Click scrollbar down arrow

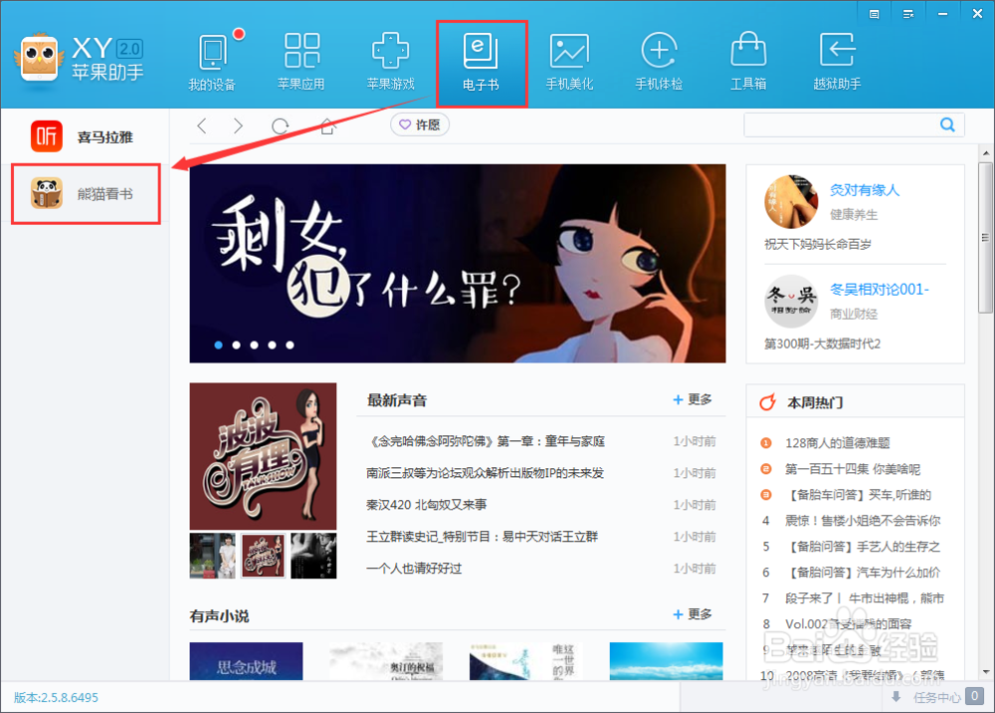pyautogui.click(x=985, y=672)
